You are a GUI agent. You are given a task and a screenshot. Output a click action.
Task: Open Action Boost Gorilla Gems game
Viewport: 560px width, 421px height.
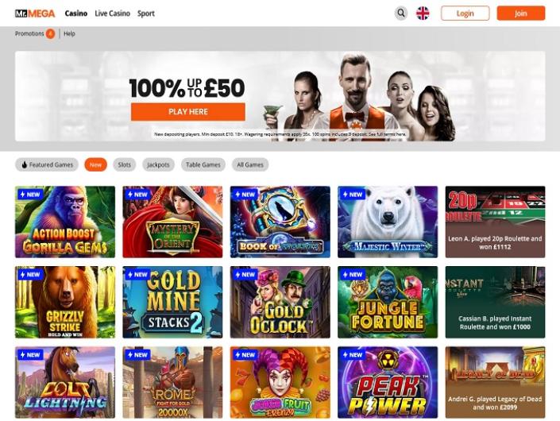pyautogui.click(x=65, y=222)
